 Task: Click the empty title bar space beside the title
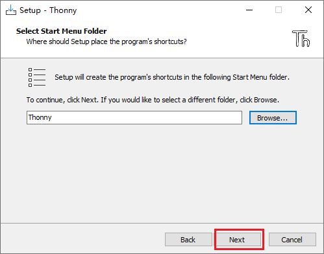point(160,10)
